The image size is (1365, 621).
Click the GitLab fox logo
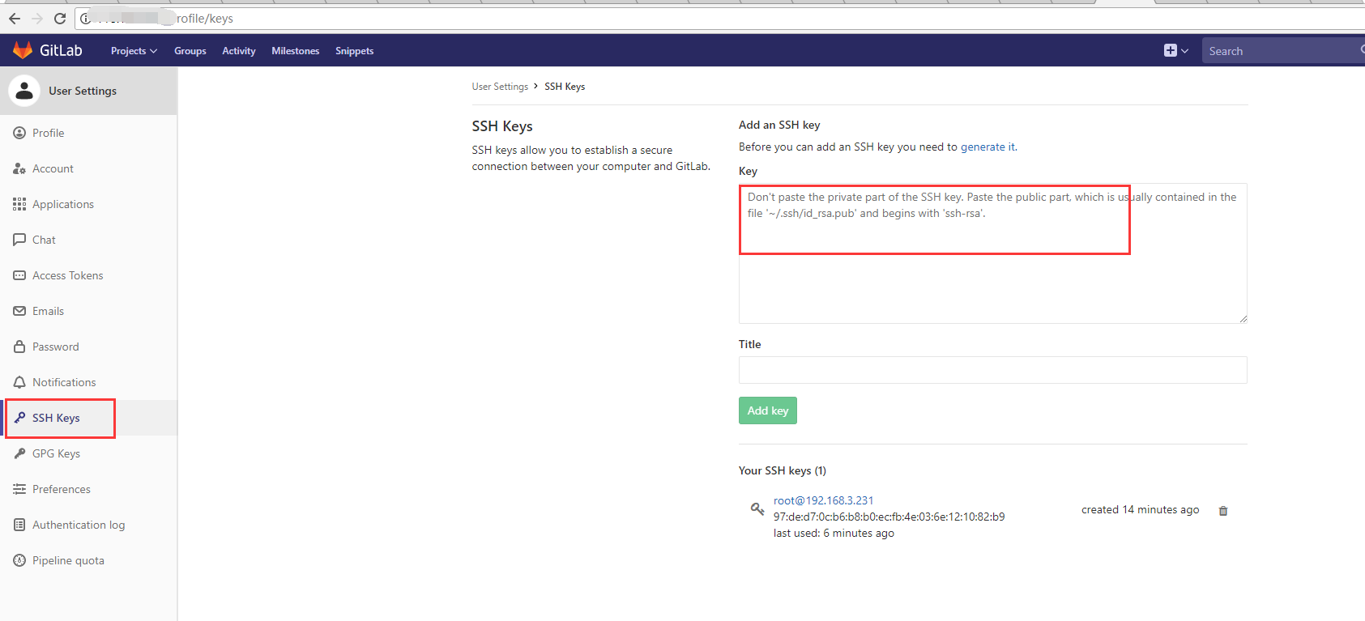click(x=23, y=50)
